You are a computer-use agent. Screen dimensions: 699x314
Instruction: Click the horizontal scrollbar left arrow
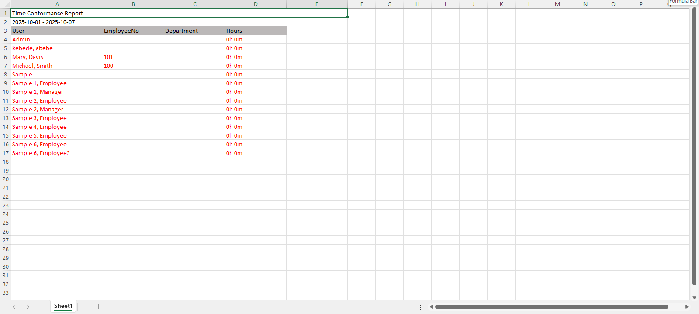(431, 307)
